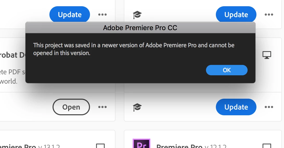The image size is (284, 148).
Task: Click the graduation cap tutorials icon in the top-right card
Action: coord(137,15)
